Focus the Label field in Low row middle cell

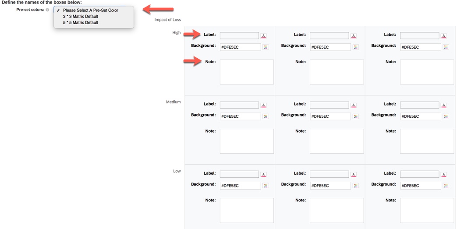point(329,174)
